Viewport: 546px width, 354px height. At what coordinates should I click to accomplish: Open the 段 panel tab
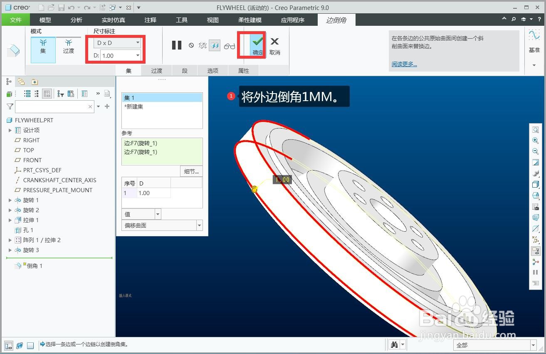tap(185, 71)
